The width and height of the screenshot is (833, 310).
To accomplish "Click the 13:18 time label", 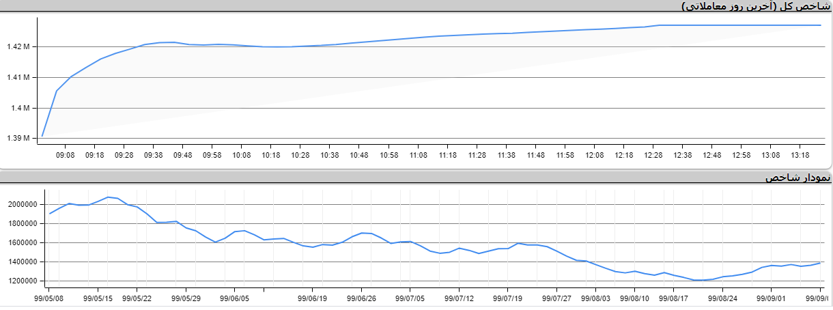I will tap(800, 156).
